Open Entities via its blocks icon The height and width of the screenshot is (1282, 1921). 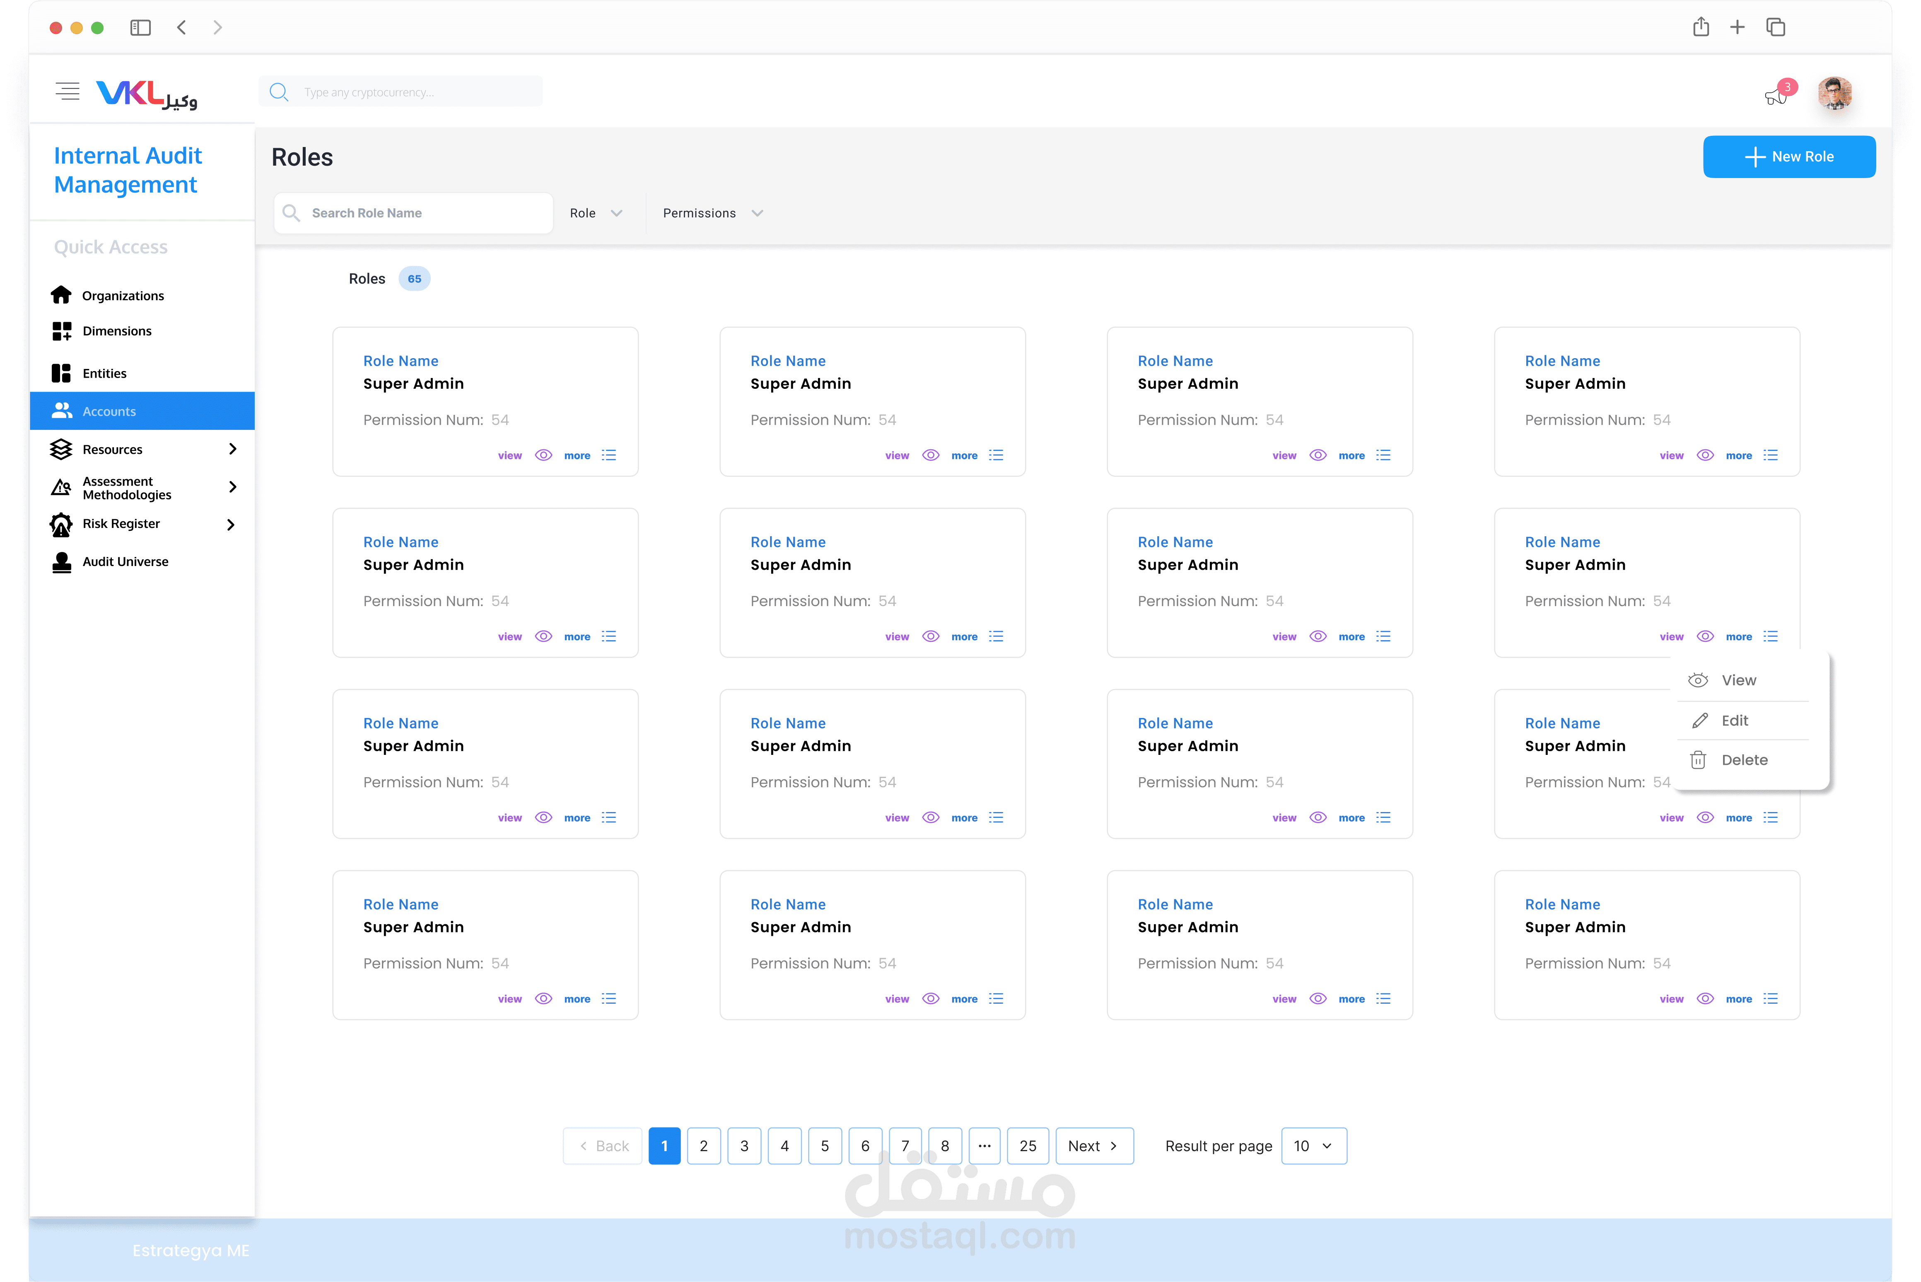61,373
